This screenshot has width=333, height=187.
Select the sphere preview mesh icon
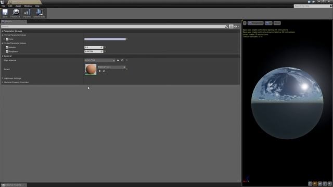pos(315,183)
